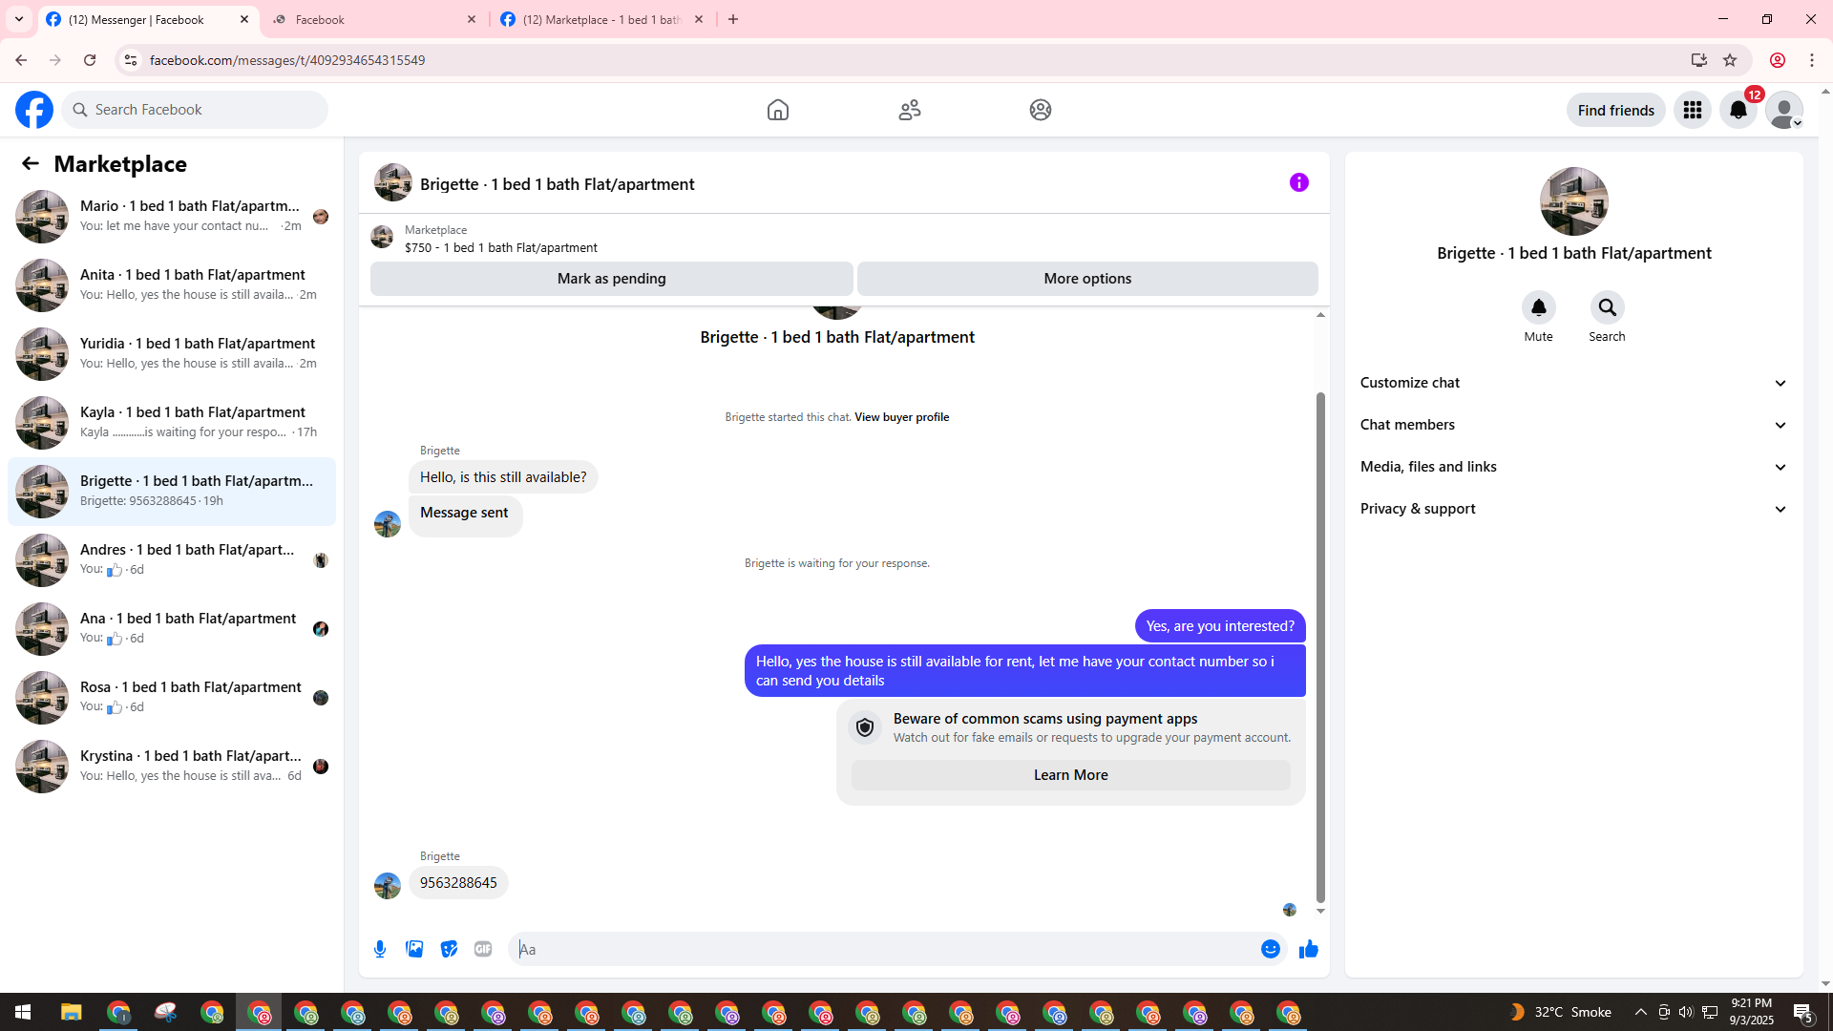Click the message text box
Screen dimensions: 1833x1031
[x=888, y=949]
